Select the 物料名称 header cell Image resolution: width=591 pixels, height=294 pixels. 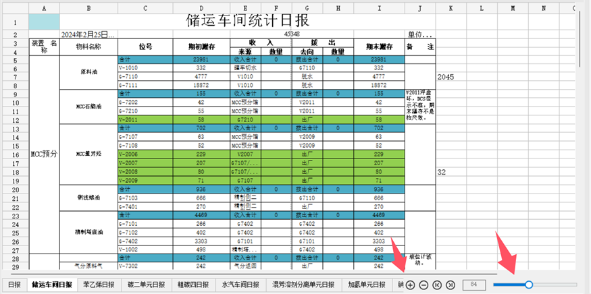click(89, 47)
